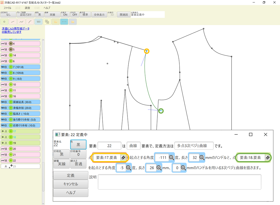
Task: Open the ファイル menu
Action: click(7, 8)
